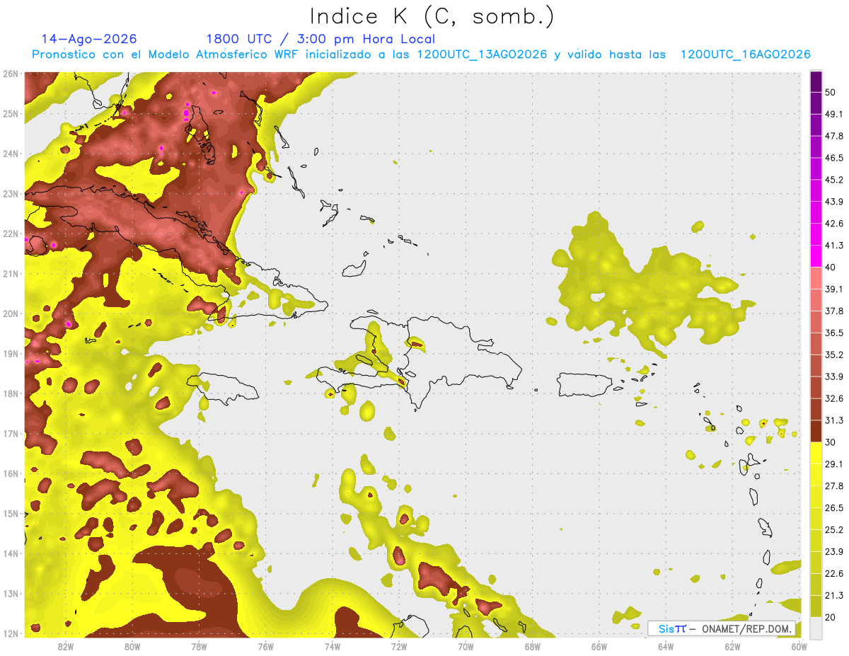
Task: Select the "76W" longitude tick label
Action: click(265, 646)
